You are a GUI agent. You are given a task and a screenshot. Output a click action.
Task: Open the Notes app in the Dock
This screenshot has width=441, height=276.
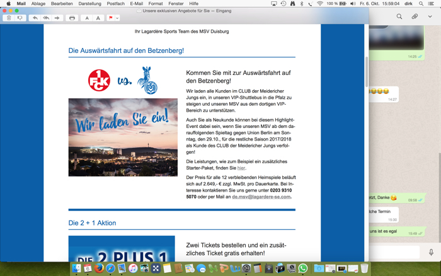pyautogui.click(x=167, y=268)
